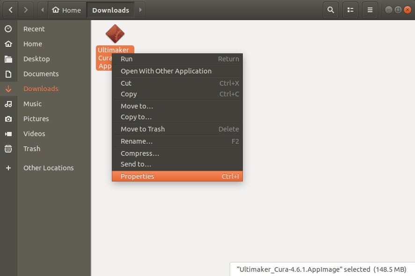The image size is (415, 276).
Task: Select the Ultimaker Cura AppImage file icon
Action: (x=115, y=34)
